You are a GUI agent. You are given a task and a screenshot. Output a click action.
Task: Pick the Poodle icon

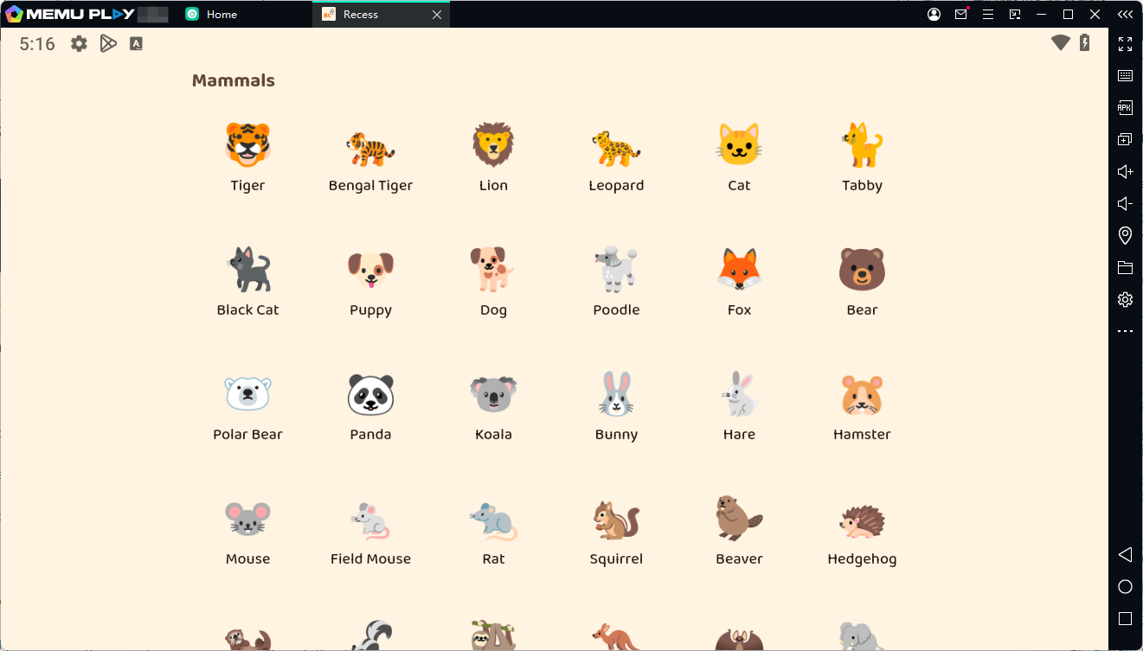click(x=616, y=269)
